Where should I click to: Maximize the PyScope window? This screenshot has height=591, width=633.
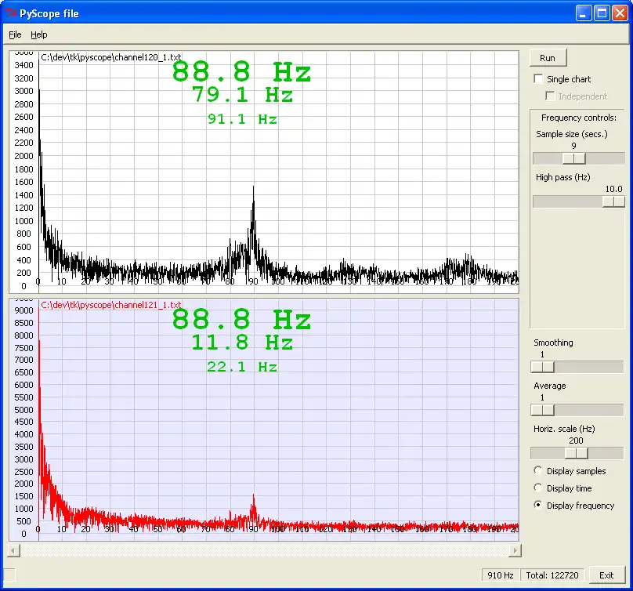[602, 13]
